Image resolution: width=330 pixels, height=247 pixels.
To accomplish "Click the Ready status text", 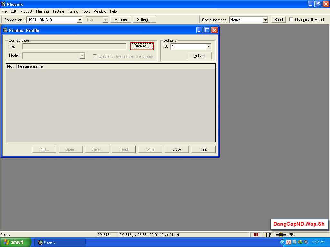I will (x=5, y=234).
